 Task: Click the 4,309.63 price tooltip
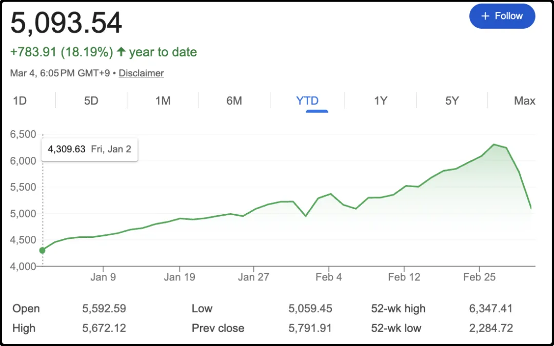click(89, 150)
